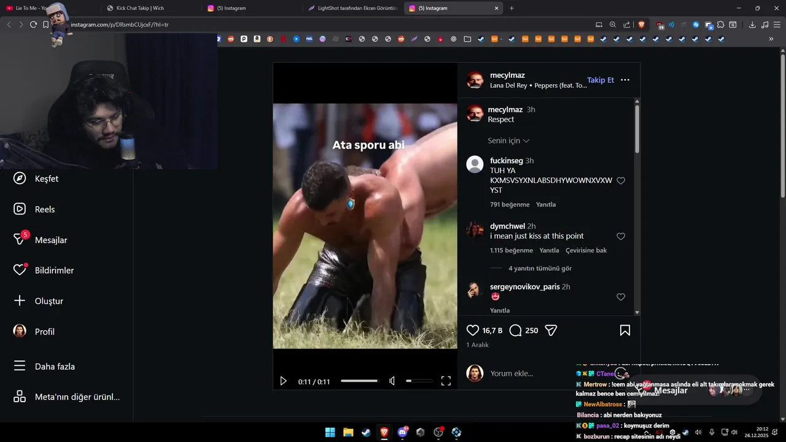Open a new browser tab
This screenshot has width=786, height=442.
[x=512, y=8]
